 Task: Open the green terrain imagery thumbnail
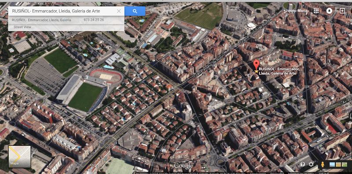(344, 165)
